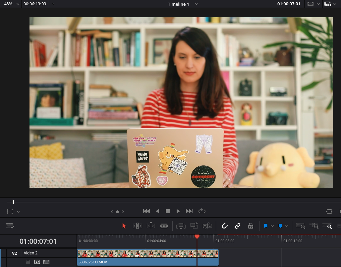Play the timeline forward
This screenshot has height=267, width=341.
click(x=178, y=211)
